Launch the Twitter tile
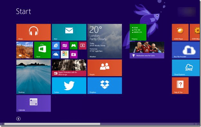This screenshot has height=127, width=201. tap(69, 86)
